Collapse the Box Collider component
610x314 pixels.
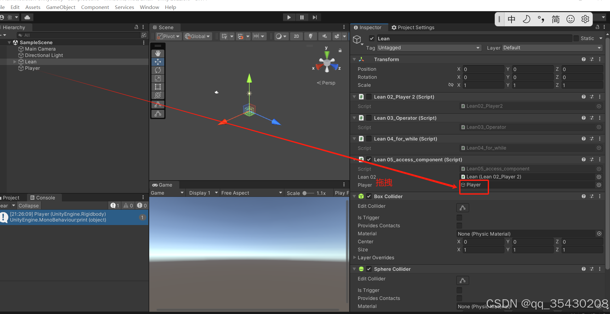point(354,196)
